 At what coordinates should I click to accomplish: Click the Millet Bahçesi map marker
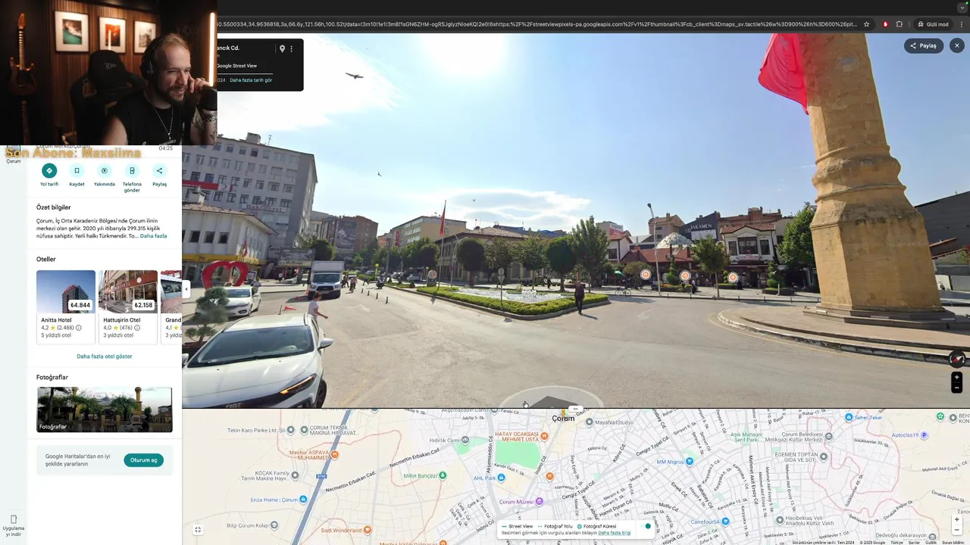click(x=443, y=475)
